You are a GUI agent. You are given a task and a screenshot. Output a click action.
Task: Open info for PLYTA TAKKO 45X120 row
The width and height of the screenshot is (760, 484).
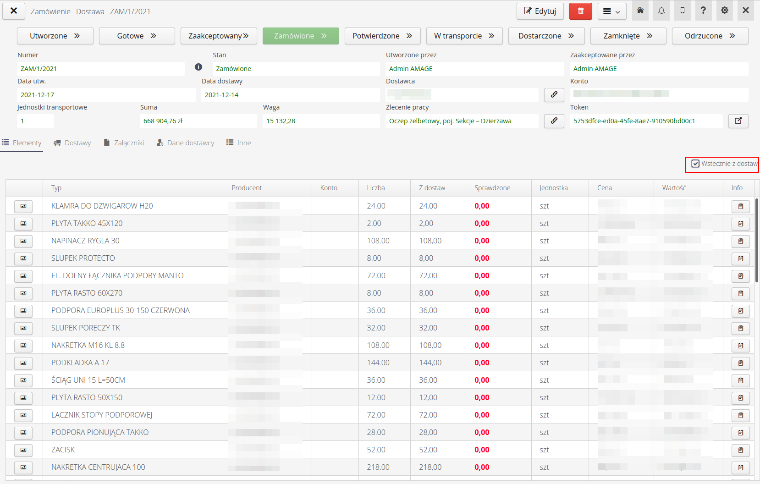point(740,224)
